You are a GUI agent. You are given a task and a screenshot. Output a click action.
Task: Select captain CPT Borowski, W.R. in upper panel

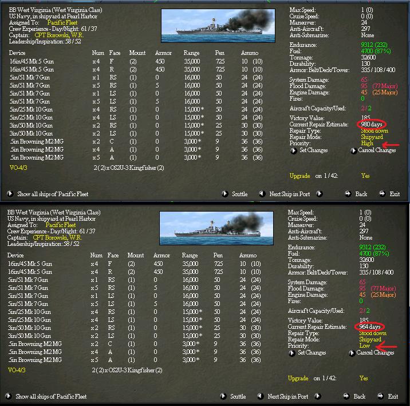click(59, 35)
